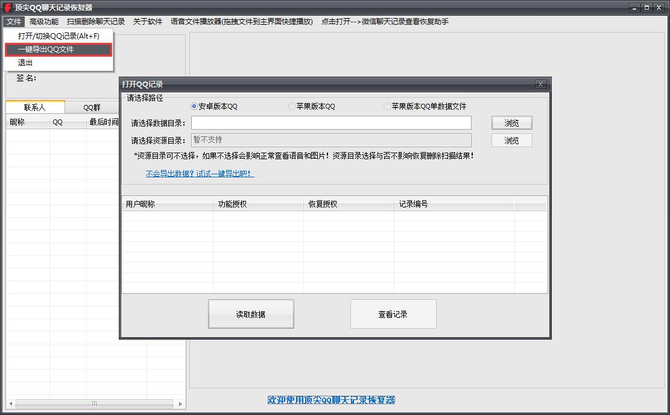
Task: Minimize the main application window
Action: (634, 8)
